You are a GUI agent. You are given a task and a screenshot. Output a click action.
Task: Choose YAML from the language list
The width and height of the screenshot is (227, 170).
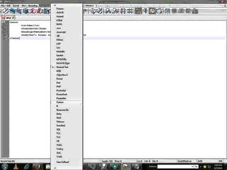click(66, 157)
